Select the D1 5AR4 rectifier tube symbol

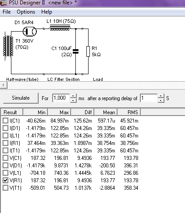(30, 31)
